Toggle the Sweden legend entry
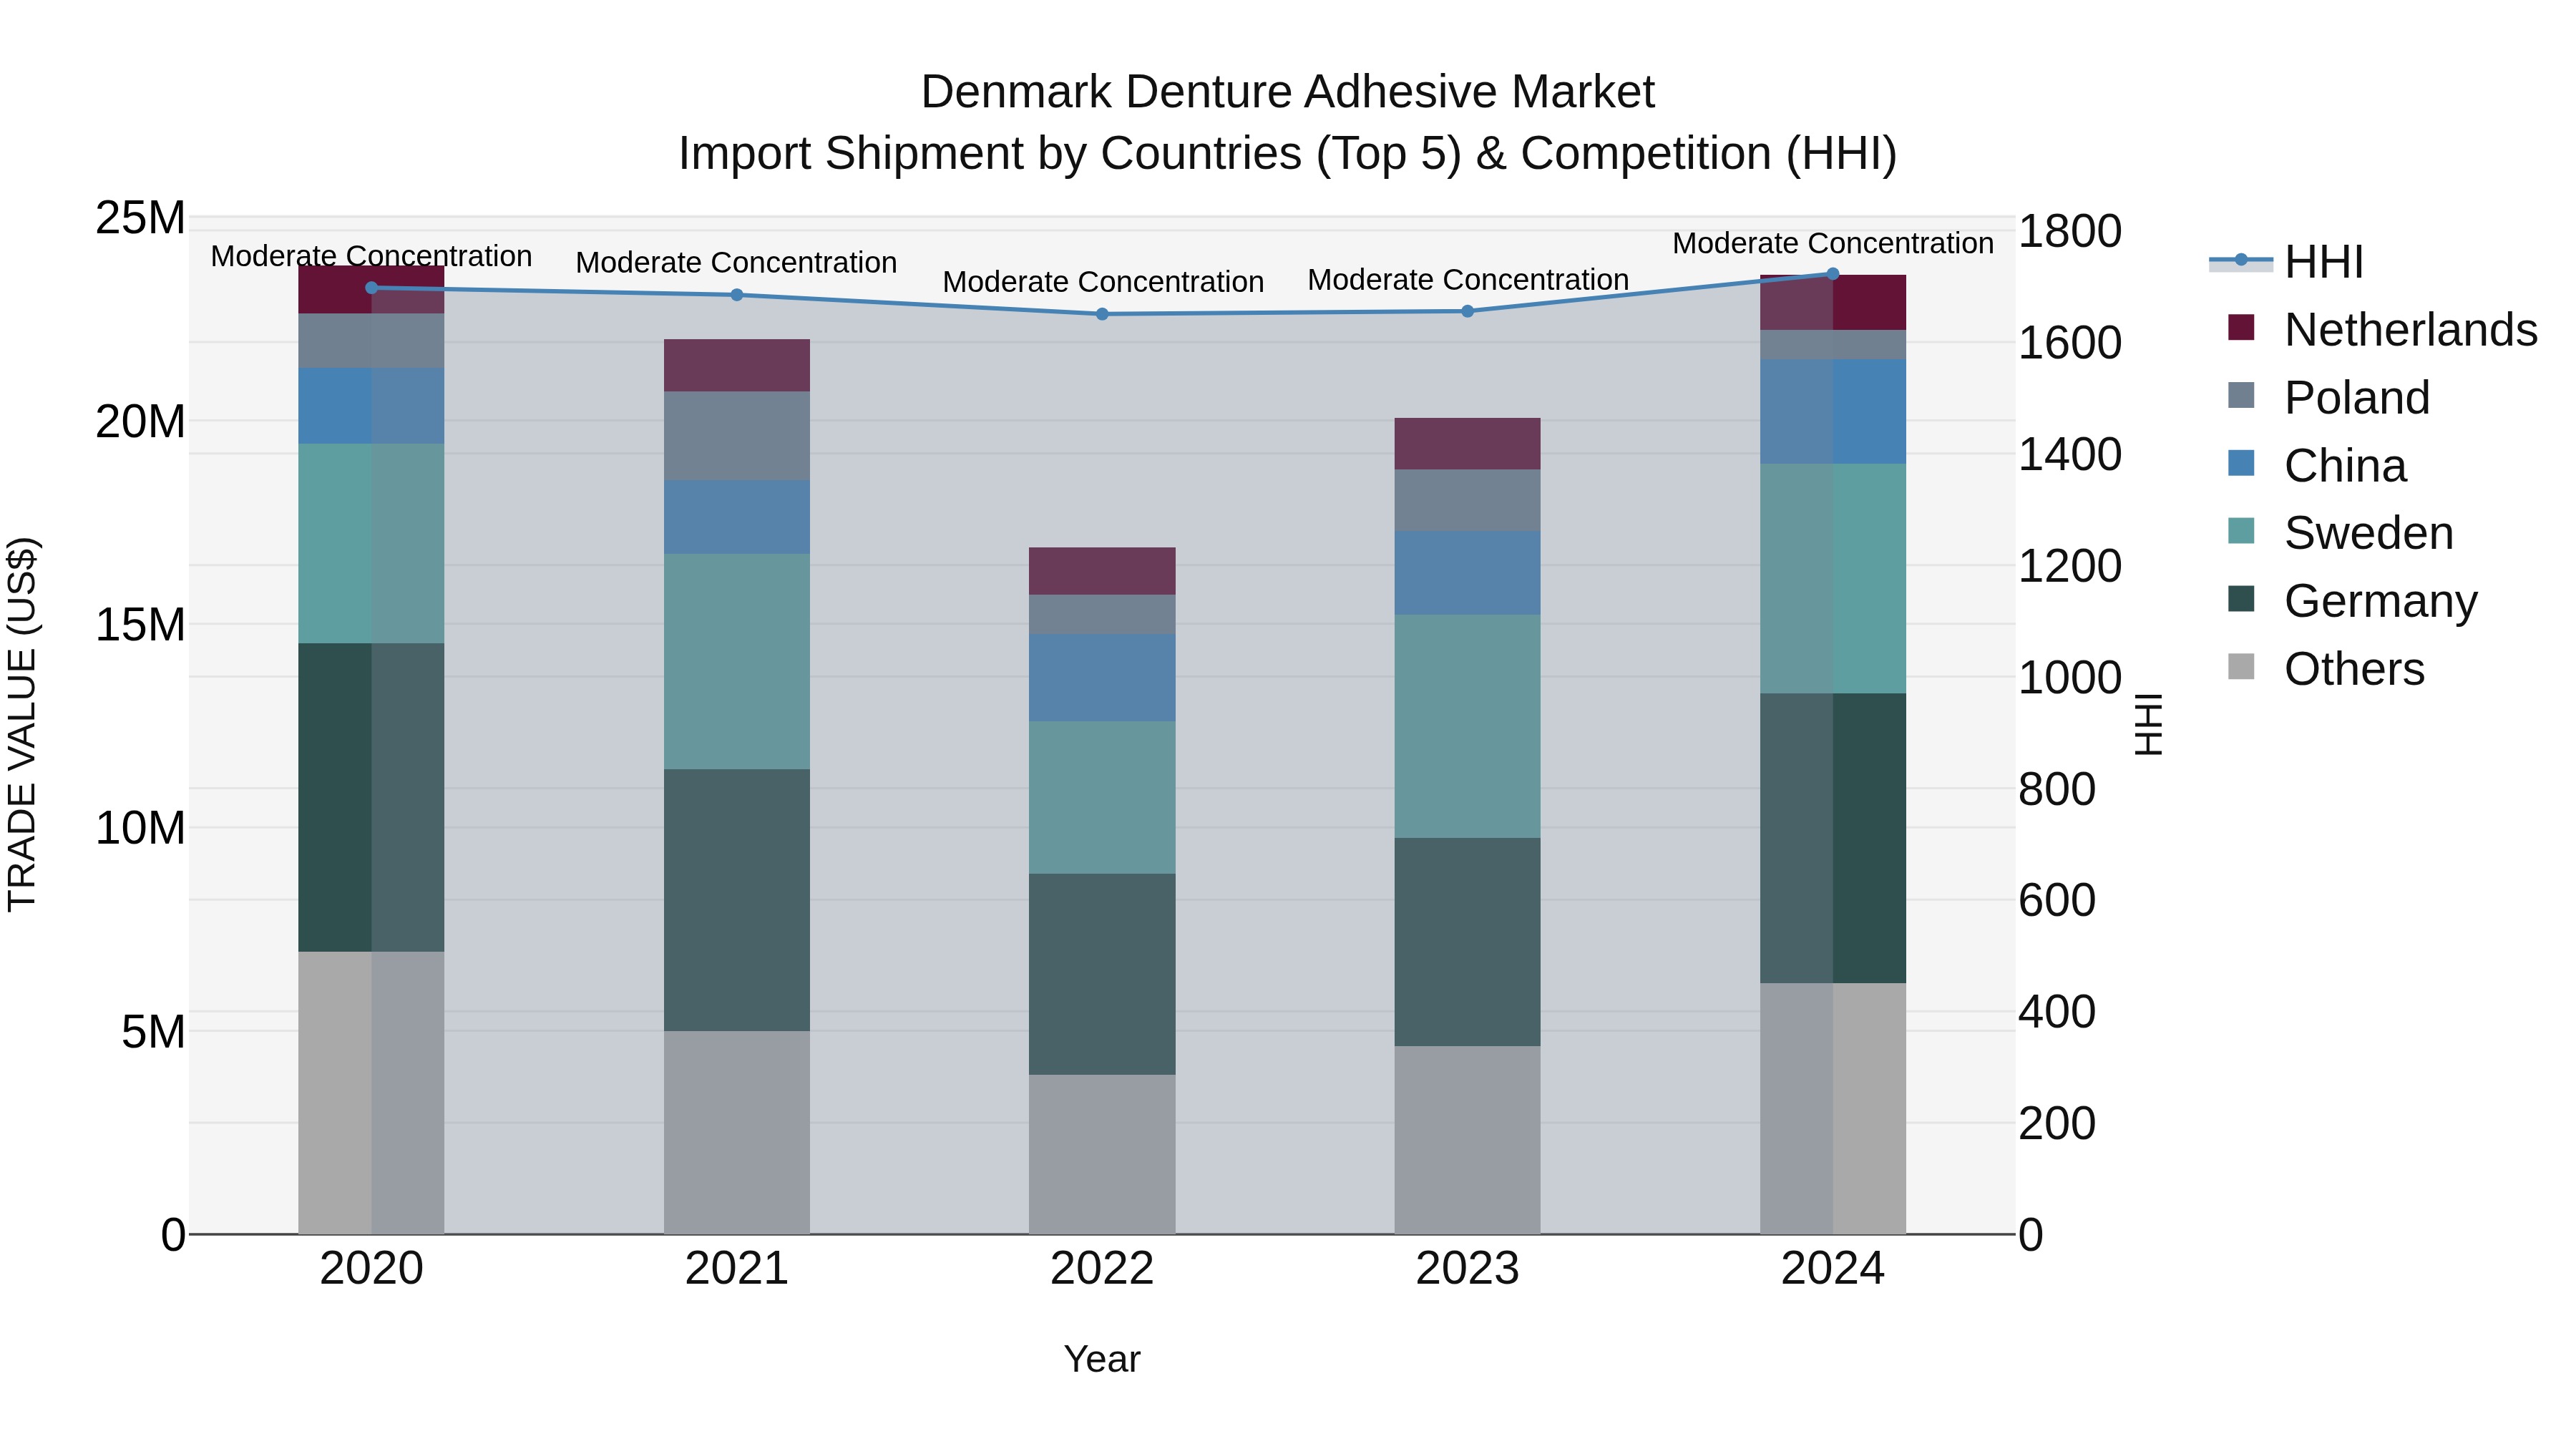The height and width of the screenshot is (1449, 2576). tap(2340, 533)
